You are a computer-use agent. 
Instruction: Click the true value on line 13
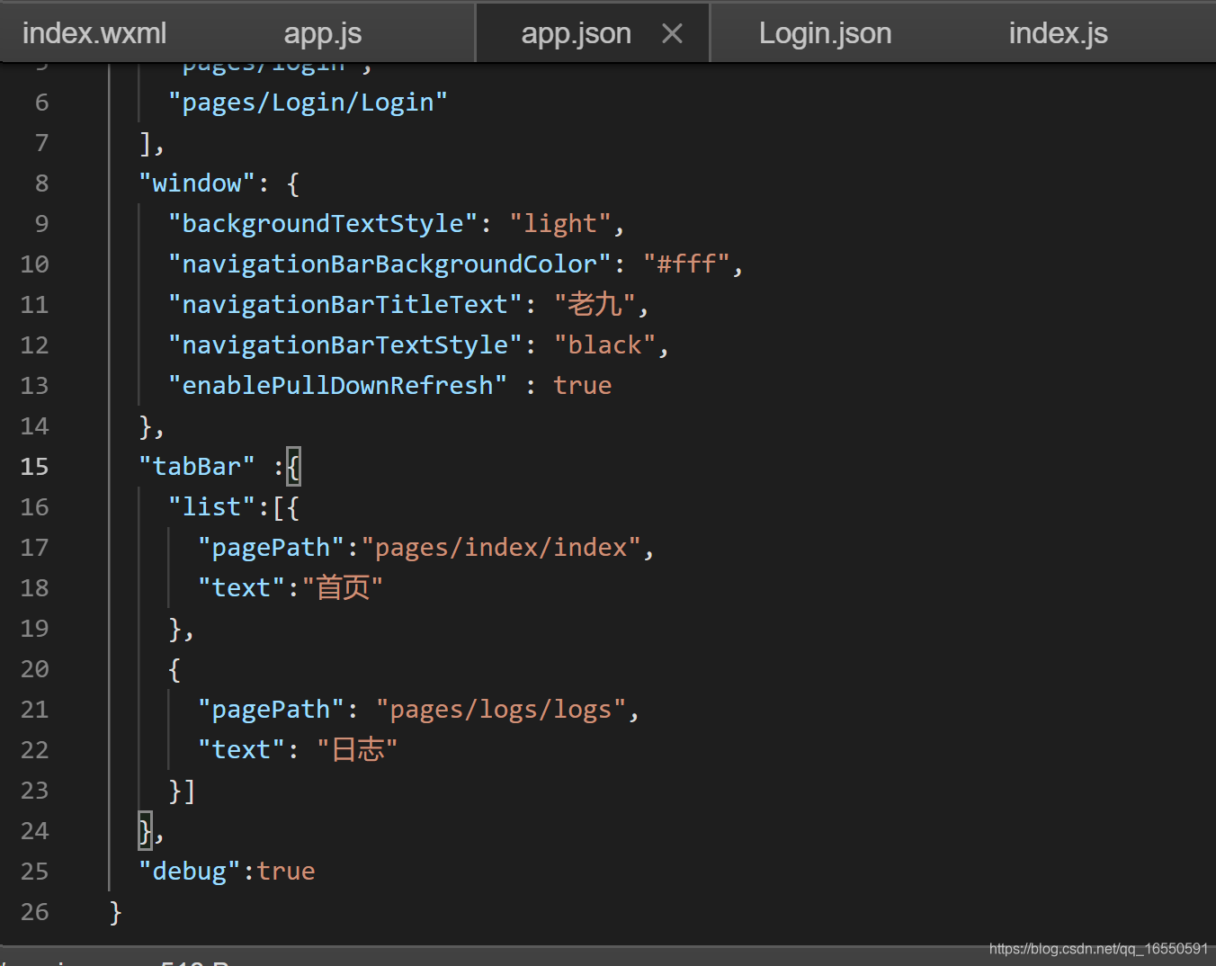[582, 386]
